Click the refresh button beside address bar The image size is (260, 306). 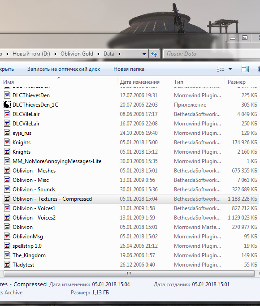click(x=154, y=54)
